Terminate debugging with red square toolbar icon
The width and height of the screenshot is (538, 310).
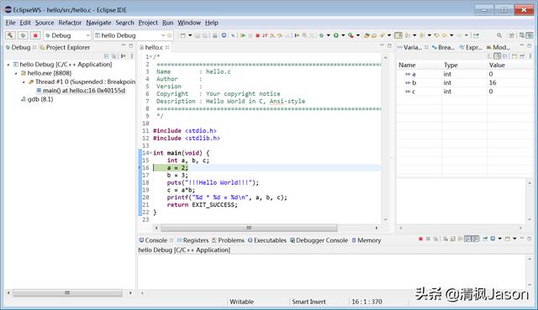click(x=258, y=35)
